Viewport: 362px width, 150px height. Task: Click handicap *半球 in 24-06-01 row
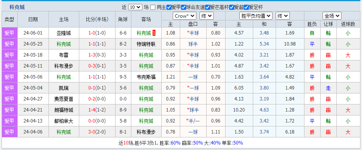[193, 33]
